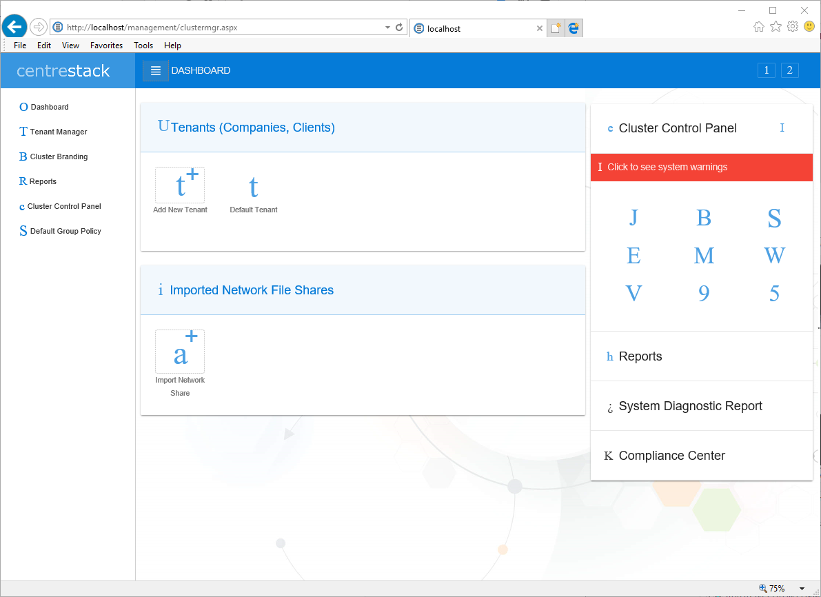
Task: Select Default Group Policy in the sidebar
Action: click(x=60, y=231)
